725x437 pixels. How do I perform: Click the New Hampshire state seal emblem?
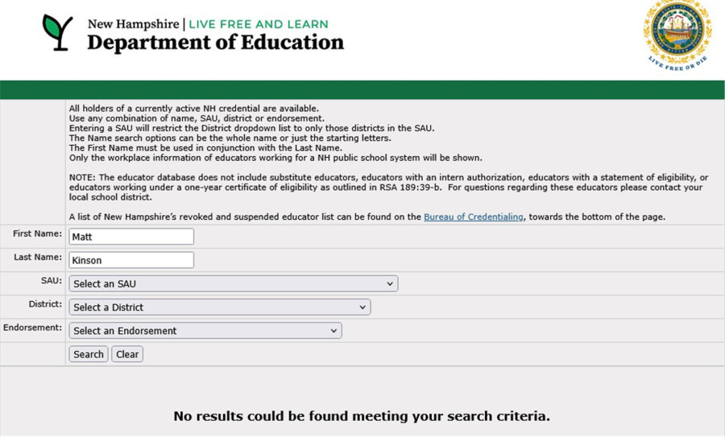[677, 35]
